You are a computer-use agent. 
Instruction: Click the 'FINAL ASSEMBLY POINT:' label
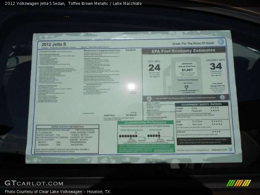[83, 132]
